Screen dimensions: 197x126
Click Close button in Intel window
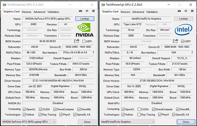point(186,122)
